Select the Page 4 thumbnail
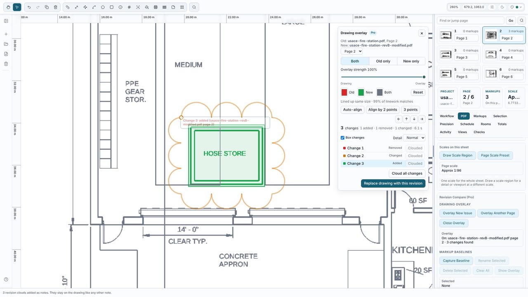Viewport: 528px width, 297px height. (504, 54)
